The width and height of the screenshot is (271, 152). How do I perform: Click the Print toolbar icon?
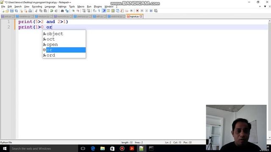(x=30, y=11)
